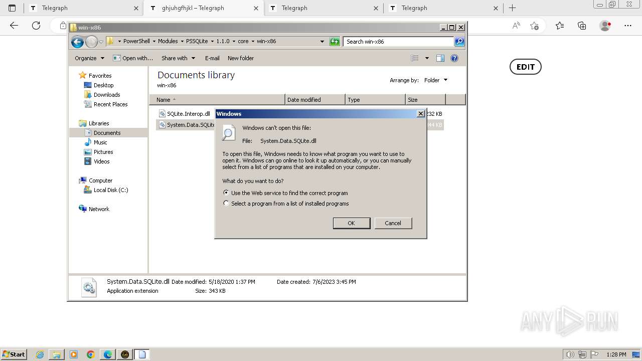642x361 pixels.
Task: Open Windows Media Player from taskbar
Action: point(74,354)
